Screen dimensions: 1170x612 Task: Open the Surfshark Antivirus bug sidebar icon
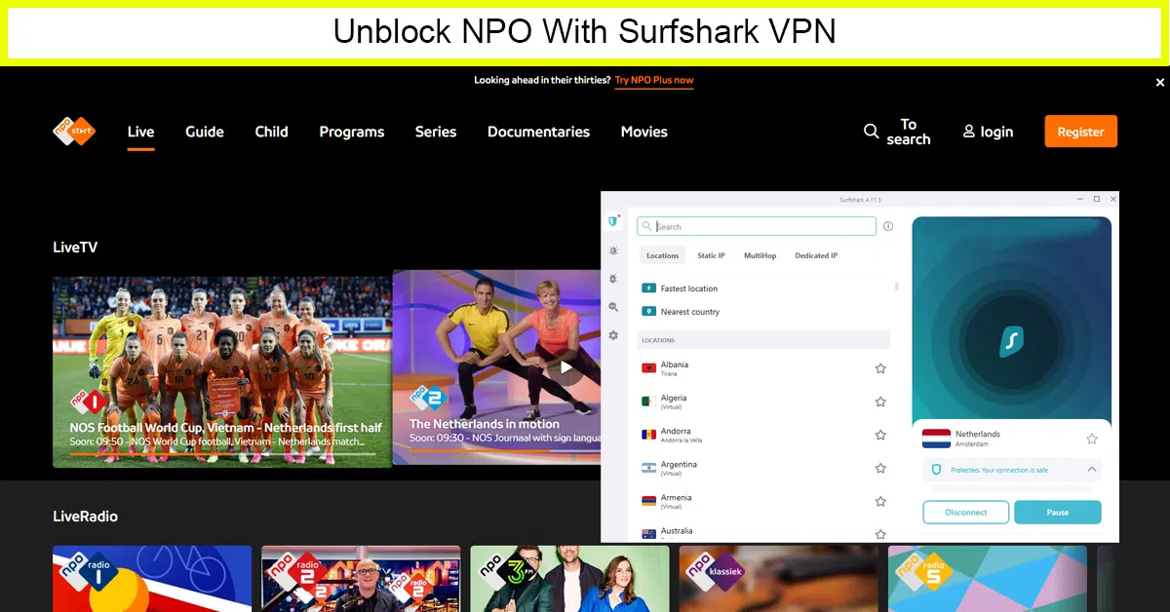click(x=613, y=279)
